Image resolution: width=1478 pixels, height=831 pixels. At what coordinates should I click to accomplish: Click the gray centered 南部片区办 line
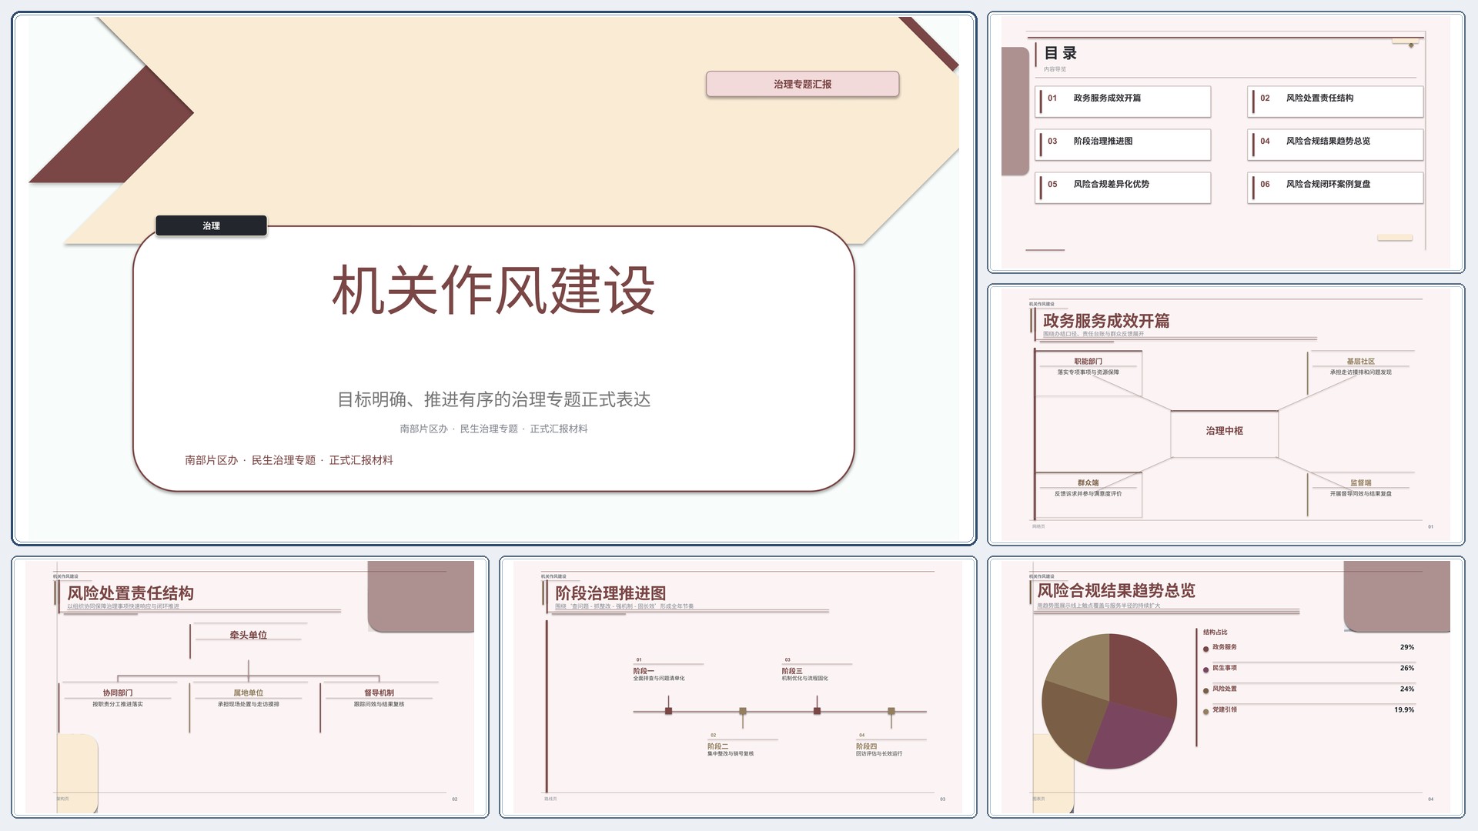coord(493,429)
